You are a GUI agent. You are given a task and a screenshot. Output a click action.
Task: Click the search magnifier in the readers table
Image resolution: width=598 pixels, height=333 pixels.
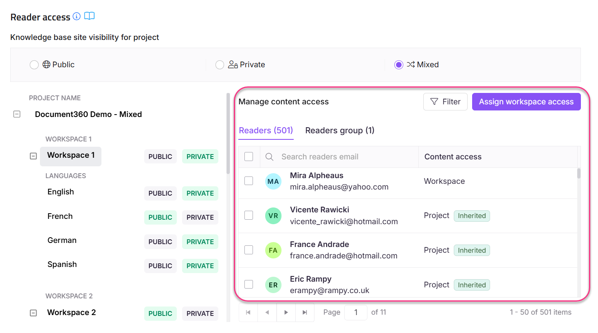[x=269, y=157]
